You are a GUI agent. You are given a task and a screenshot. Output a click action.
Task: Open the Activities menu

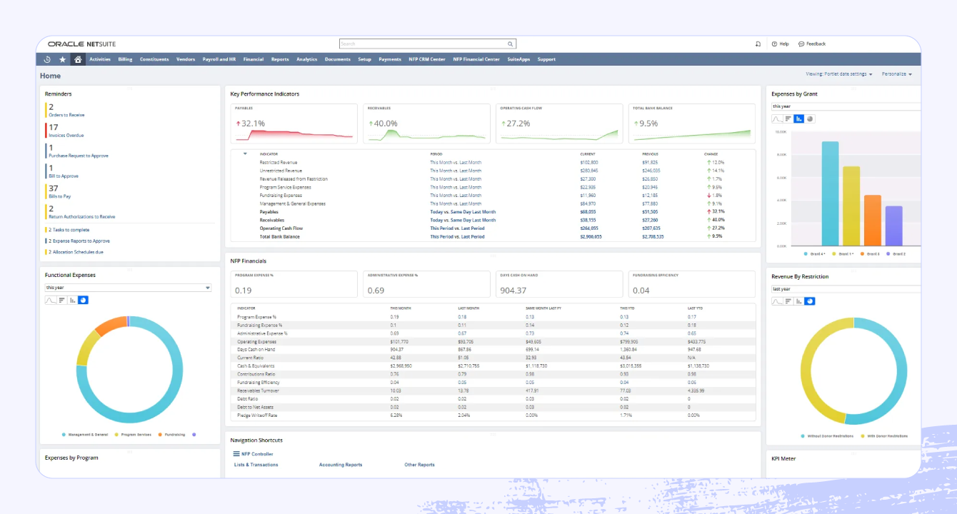[x=100, y=60]
